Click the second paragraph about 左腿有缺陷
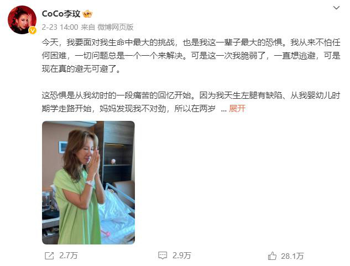This screenshot has width=350, height=266. coord(191,102)
